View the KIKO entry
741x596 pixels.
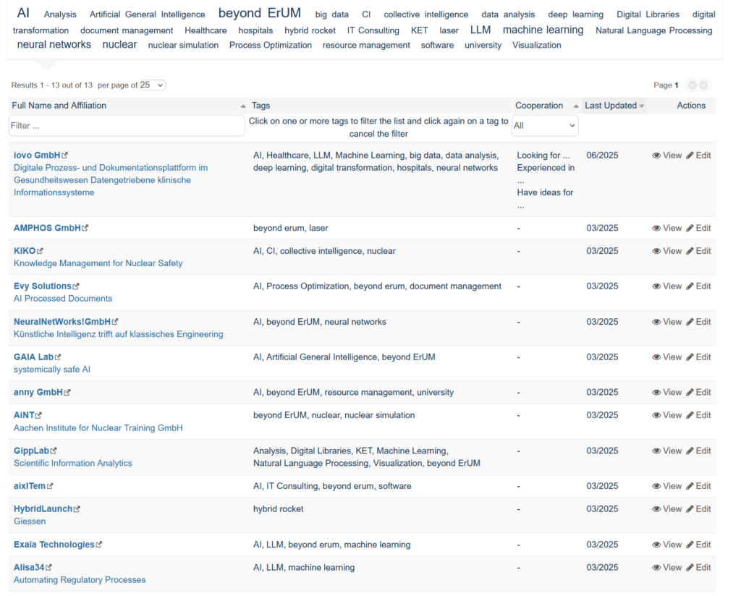666,251
